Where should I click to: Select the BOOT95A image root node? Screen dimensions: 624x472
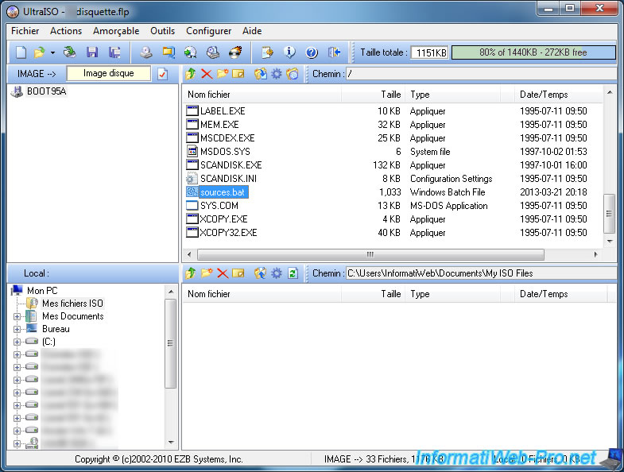click(x=46, y=91)
